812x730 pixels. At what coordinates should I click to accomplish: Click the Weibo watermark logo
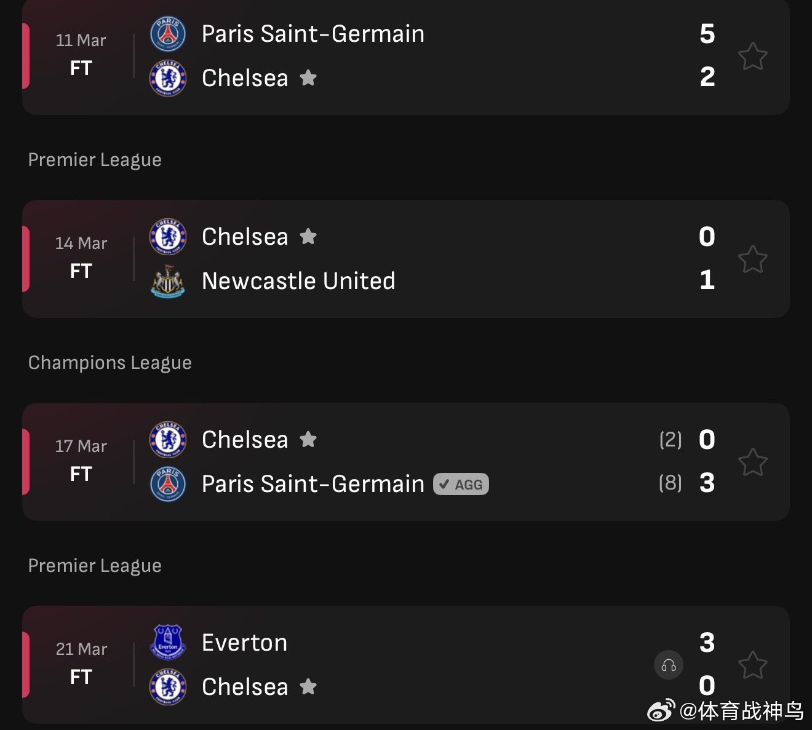click(x=661, y=711)
